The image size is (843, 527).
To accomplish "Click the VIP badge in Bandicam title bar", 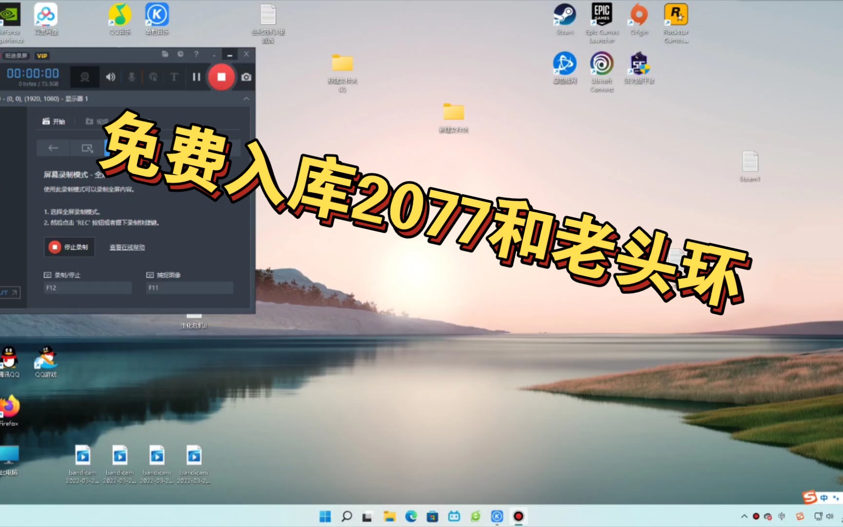I will (42, 56).
